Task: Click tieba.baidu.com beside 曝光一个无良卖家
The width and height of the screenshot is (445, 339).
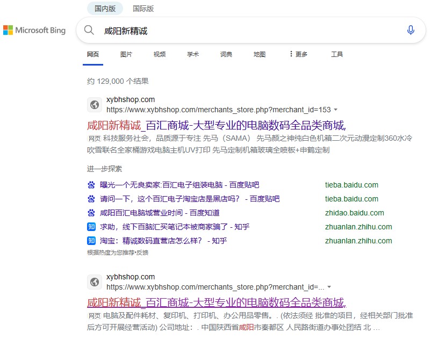Action: point(351,185)
